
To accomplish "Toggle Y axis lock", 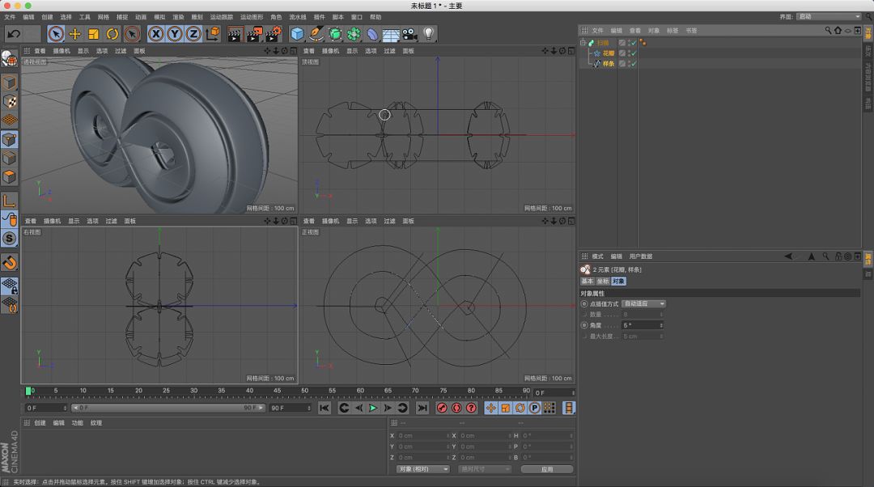I will [175, 34].
